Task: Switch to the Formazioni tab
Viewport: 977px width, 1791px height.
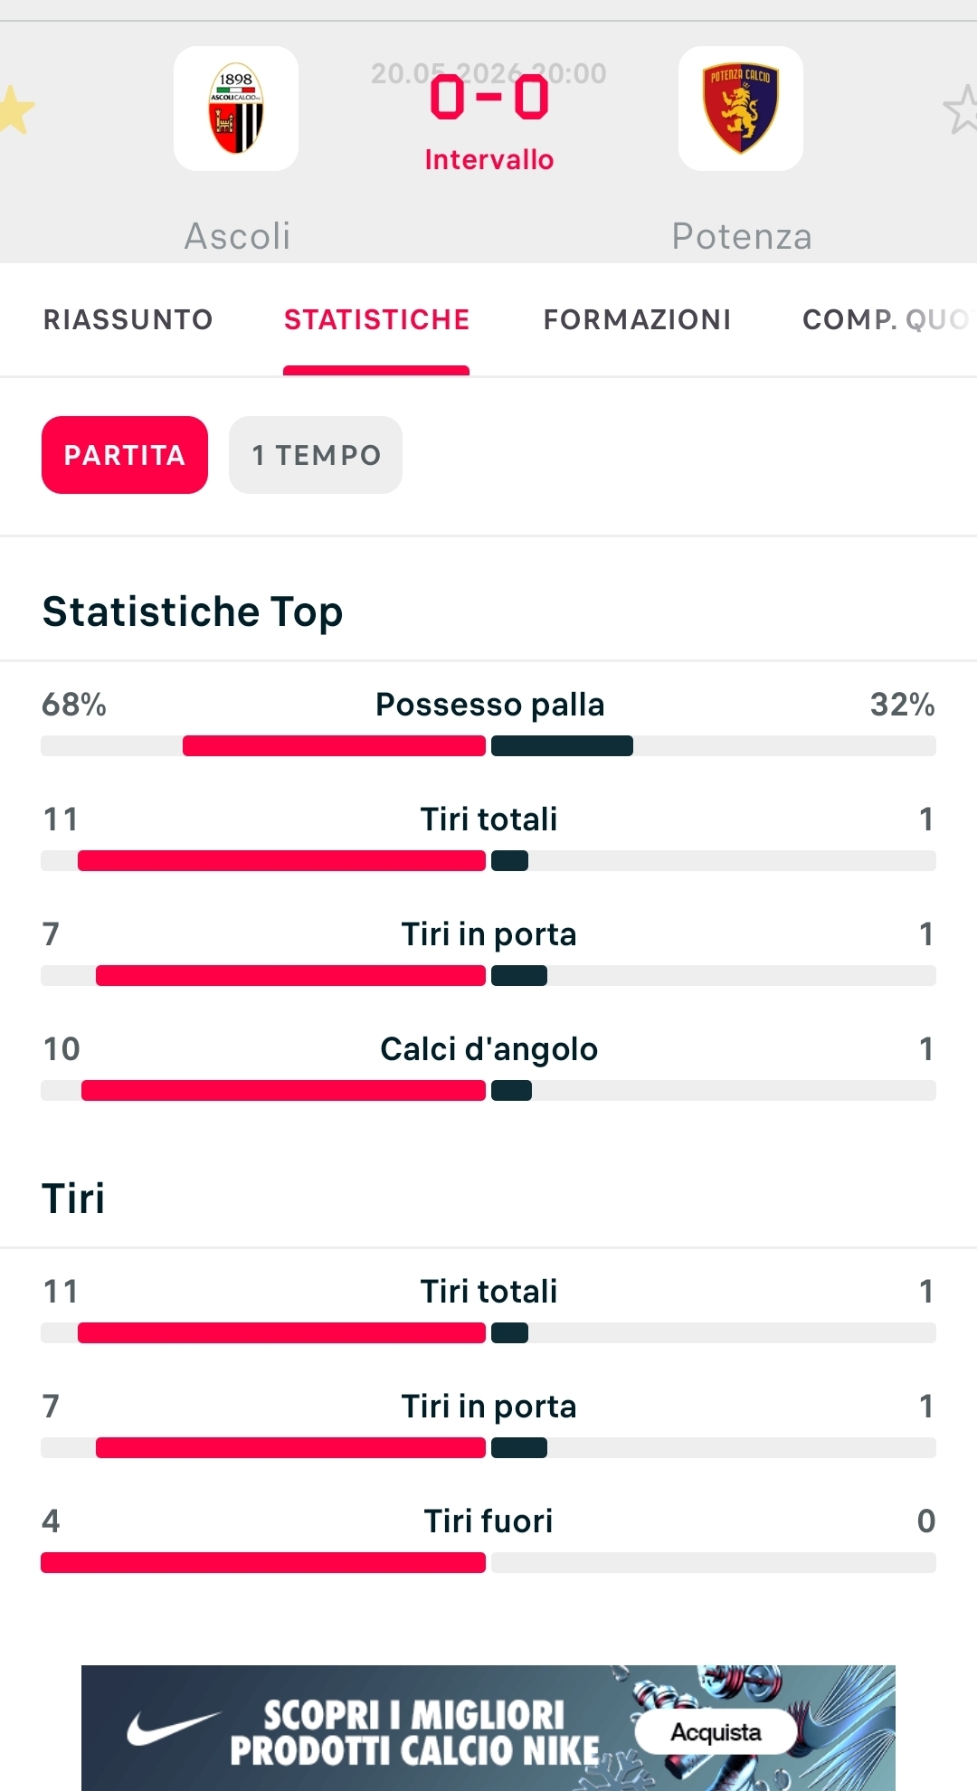Action: [x=637, y=319]
